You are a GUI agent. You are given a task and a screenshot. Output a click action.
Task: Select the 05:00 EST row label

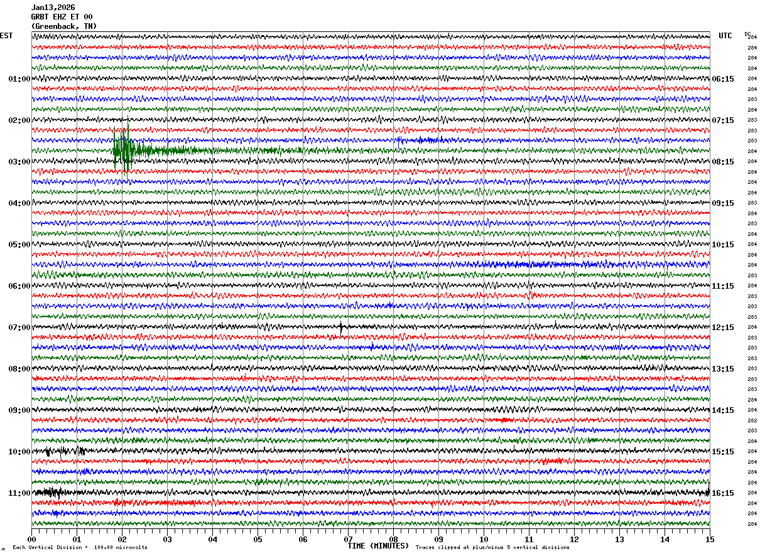[19, 245]
